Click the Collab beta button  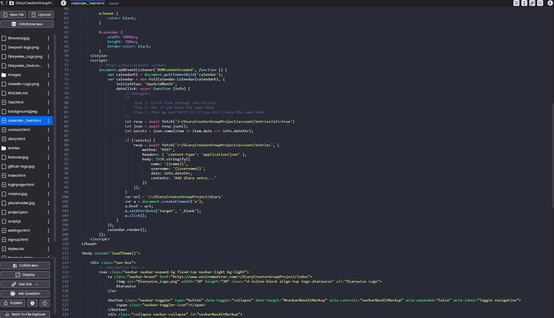[25, 265]
